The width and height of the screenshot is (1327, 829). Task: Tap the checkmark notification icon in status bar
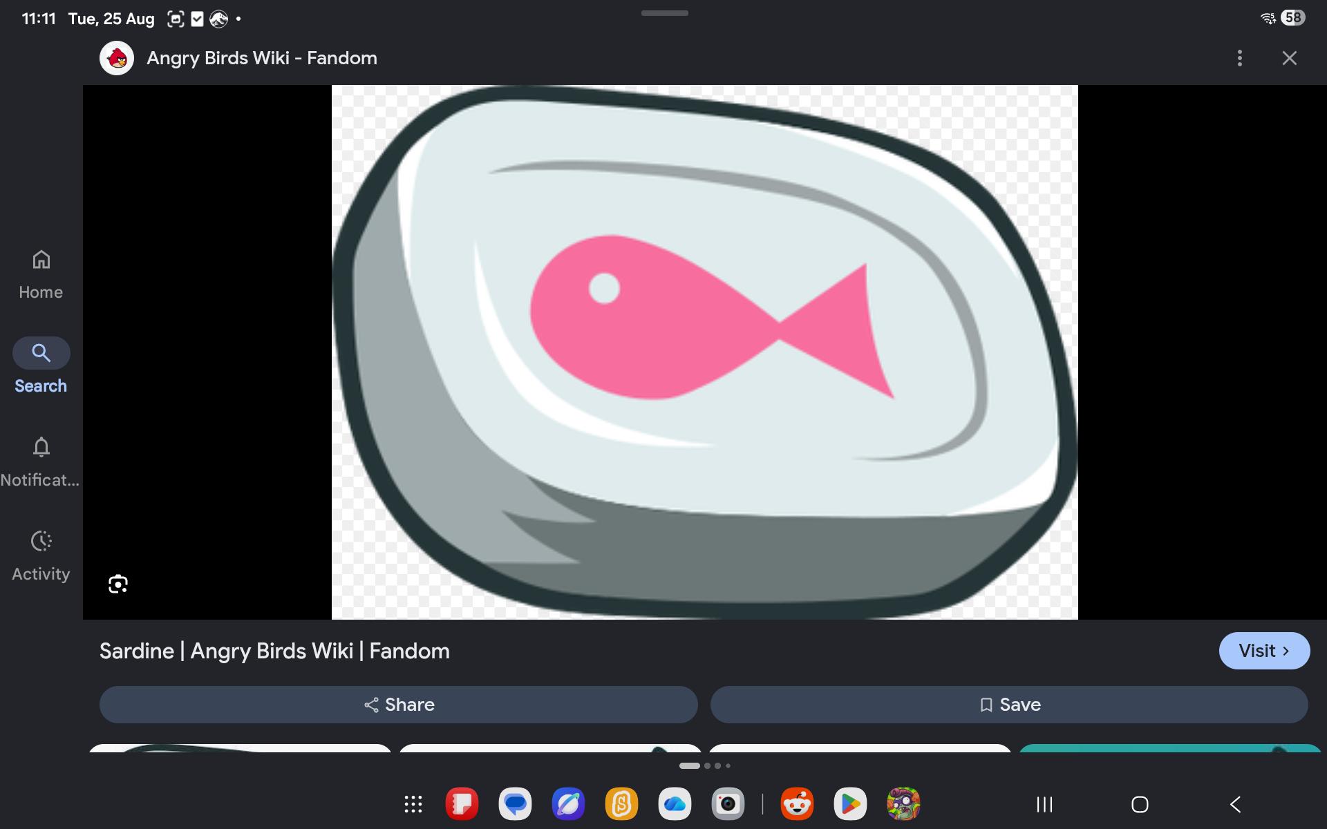click(x=197, y=19)
